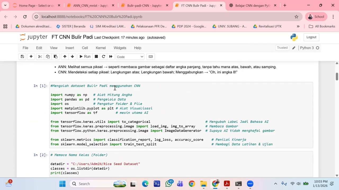
Task: Open the Cell menu
Action: pos(85,48)
